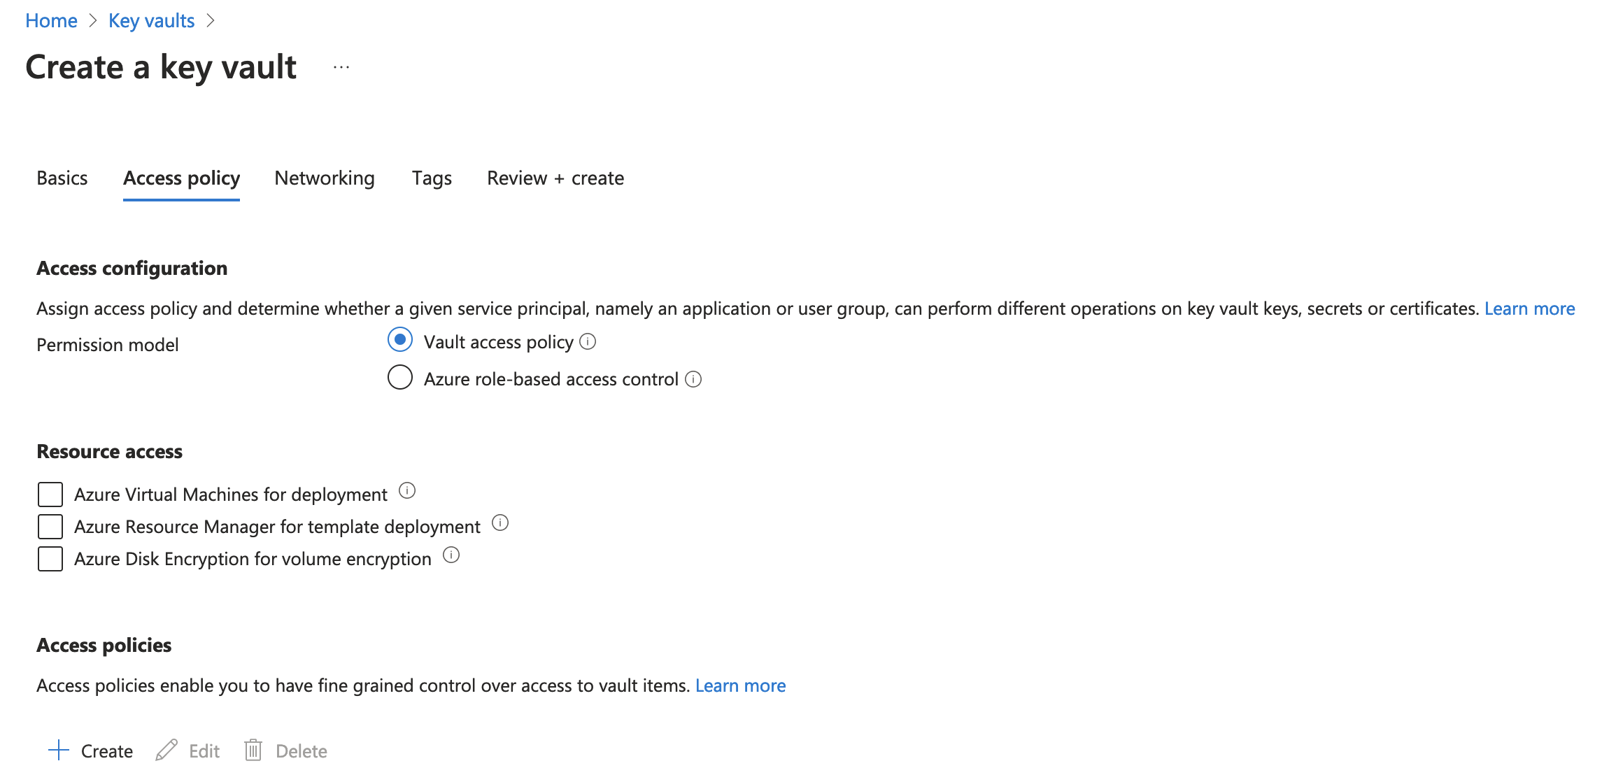
Task: Show info for Azure Virtual Machines deployment
Action: coord(407,491)
